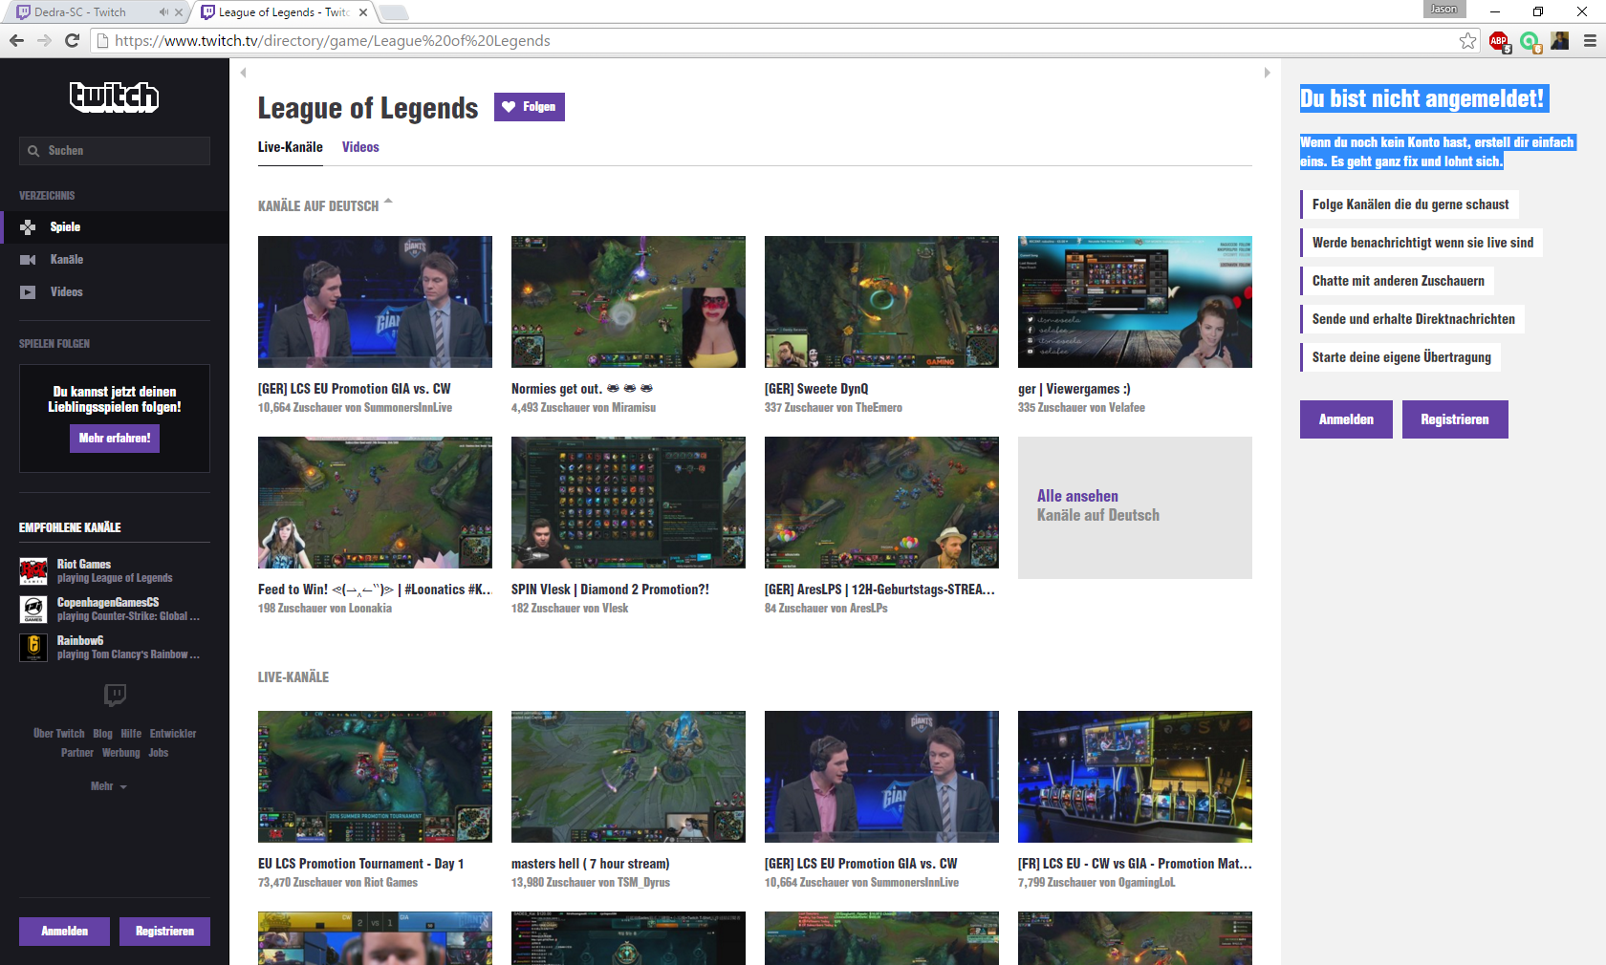Collapse the right panel arrow
The width and height of the screenshot is (1606, 965).
click(1267, 73)
